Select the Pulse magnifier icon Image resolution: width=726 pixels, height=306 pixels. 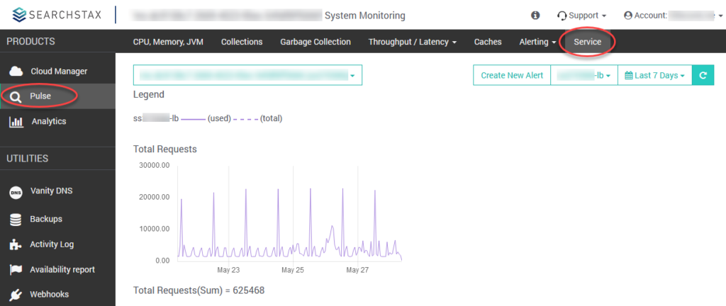[16, 96]
